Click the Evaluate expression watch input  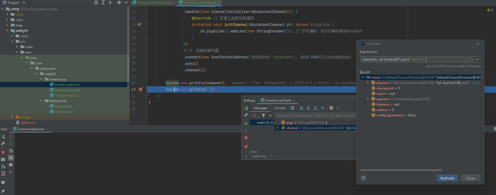point(316,116)
